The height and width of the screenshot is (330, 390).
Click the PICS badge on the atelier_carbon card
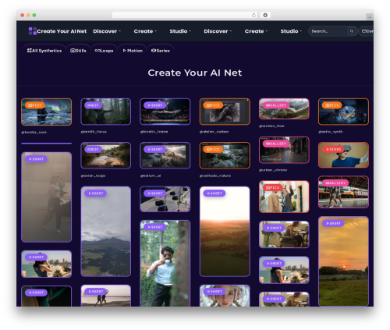[x=213, y=105]
